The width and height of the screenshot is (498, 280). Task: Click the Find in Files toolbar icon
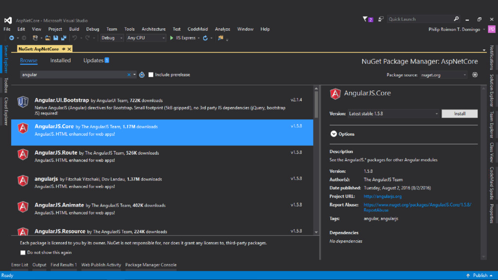click(220, 38)
